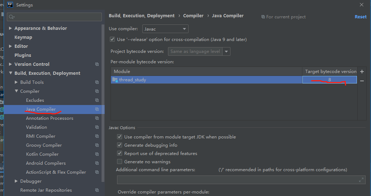The width and height of the screenshot is (371, 196).
Task: Click the Module column header
Action: coord(206,71)
